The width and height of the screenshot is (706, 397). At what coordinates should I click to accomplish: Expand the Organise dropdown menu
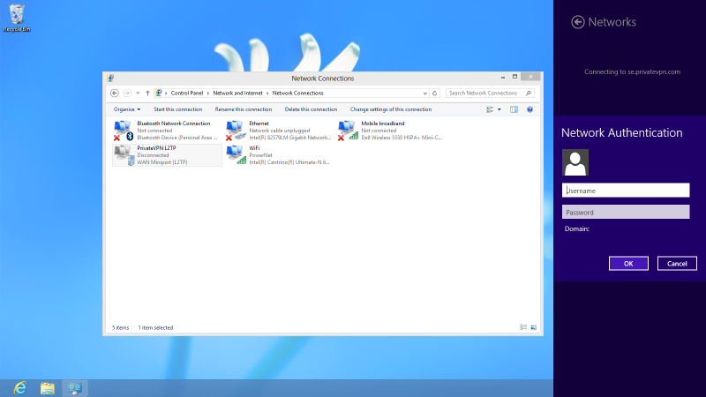click(126, 109)
